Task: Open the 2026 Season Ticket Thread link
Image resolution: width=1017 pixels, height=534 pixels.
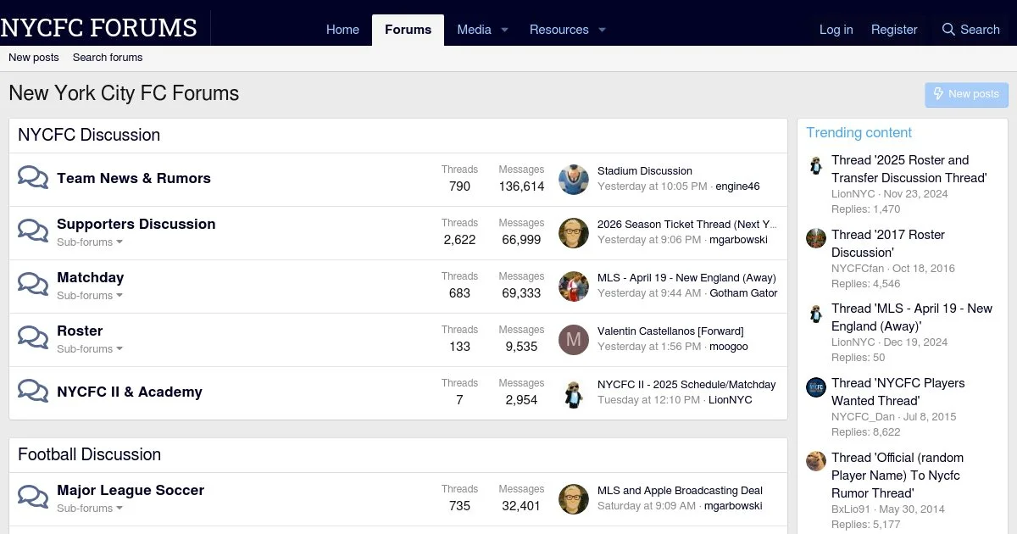Action: 687,225
